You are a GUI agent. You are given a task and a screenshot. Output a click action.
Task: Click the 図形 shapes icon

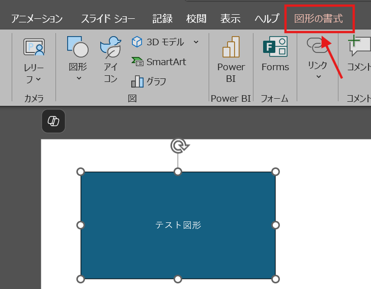(78, 47)
